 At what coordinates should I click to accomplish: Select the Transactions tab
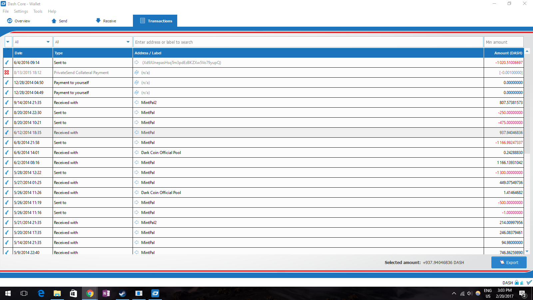pos(155,21)
